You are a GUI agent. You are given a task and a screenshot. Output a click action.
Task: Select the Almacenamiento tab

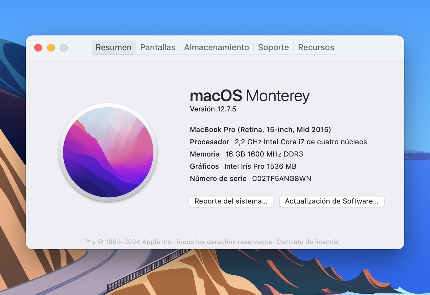pyautogui.click(x=216, y=48)
